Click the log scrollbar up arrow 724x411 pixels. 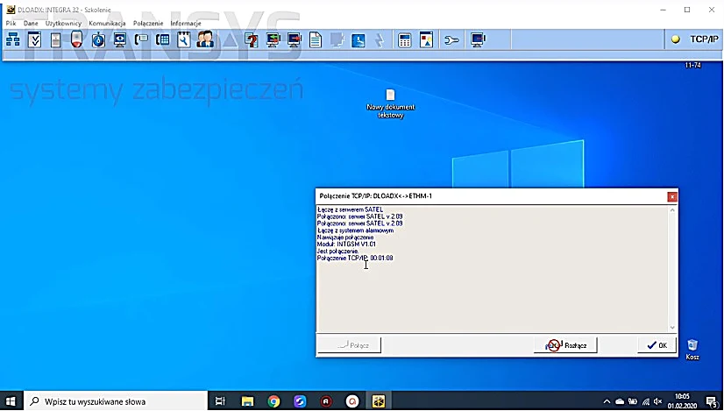click(x=672, y=210)
